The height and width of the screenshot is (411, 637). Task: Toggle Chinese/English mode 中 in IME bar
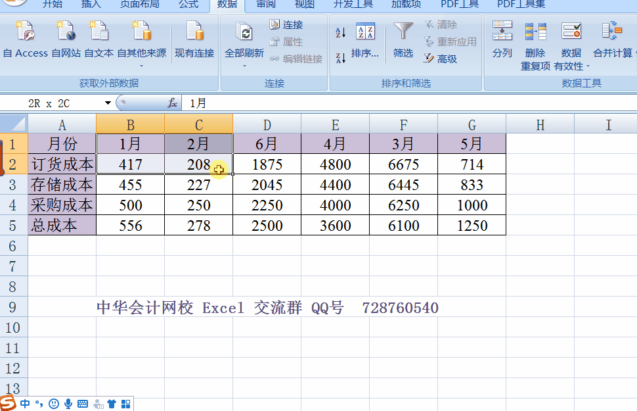click(x=25, y=404)
